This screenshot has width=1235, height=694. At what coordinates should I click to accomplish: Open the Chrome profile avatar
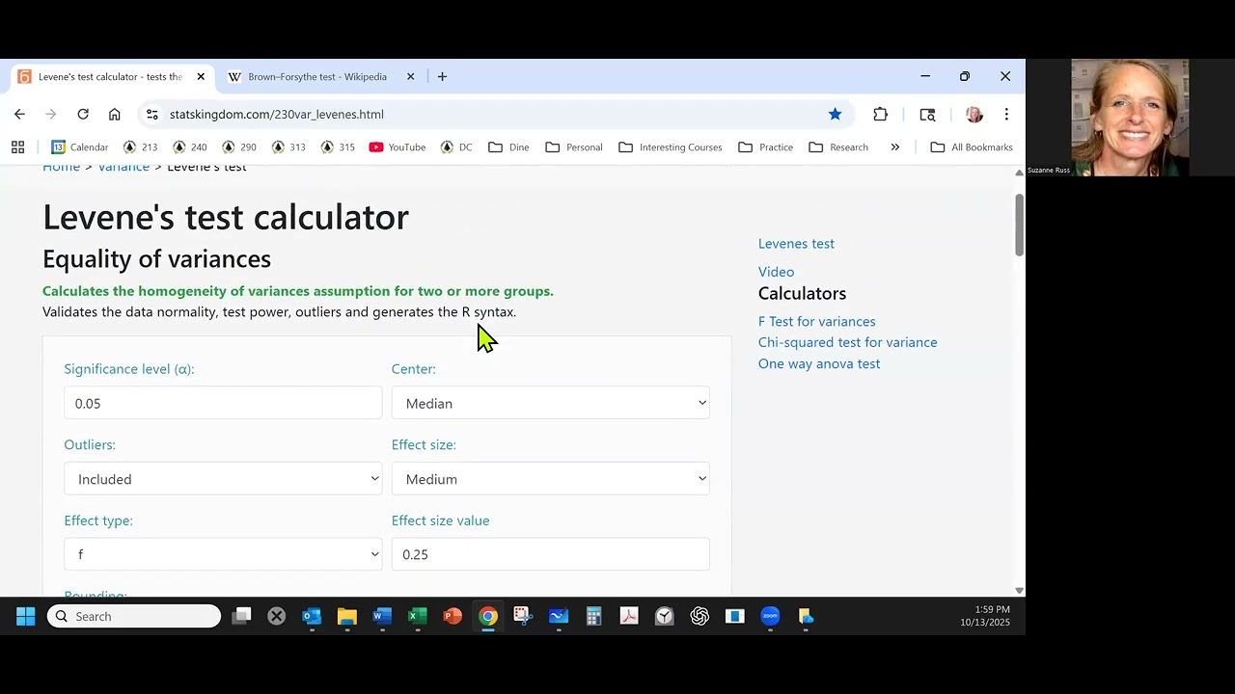(974, 114)
